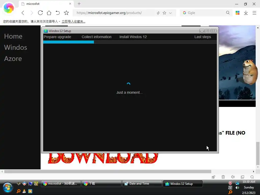Click the 360 browser logo
260x195 pixels.
(9, 8)
